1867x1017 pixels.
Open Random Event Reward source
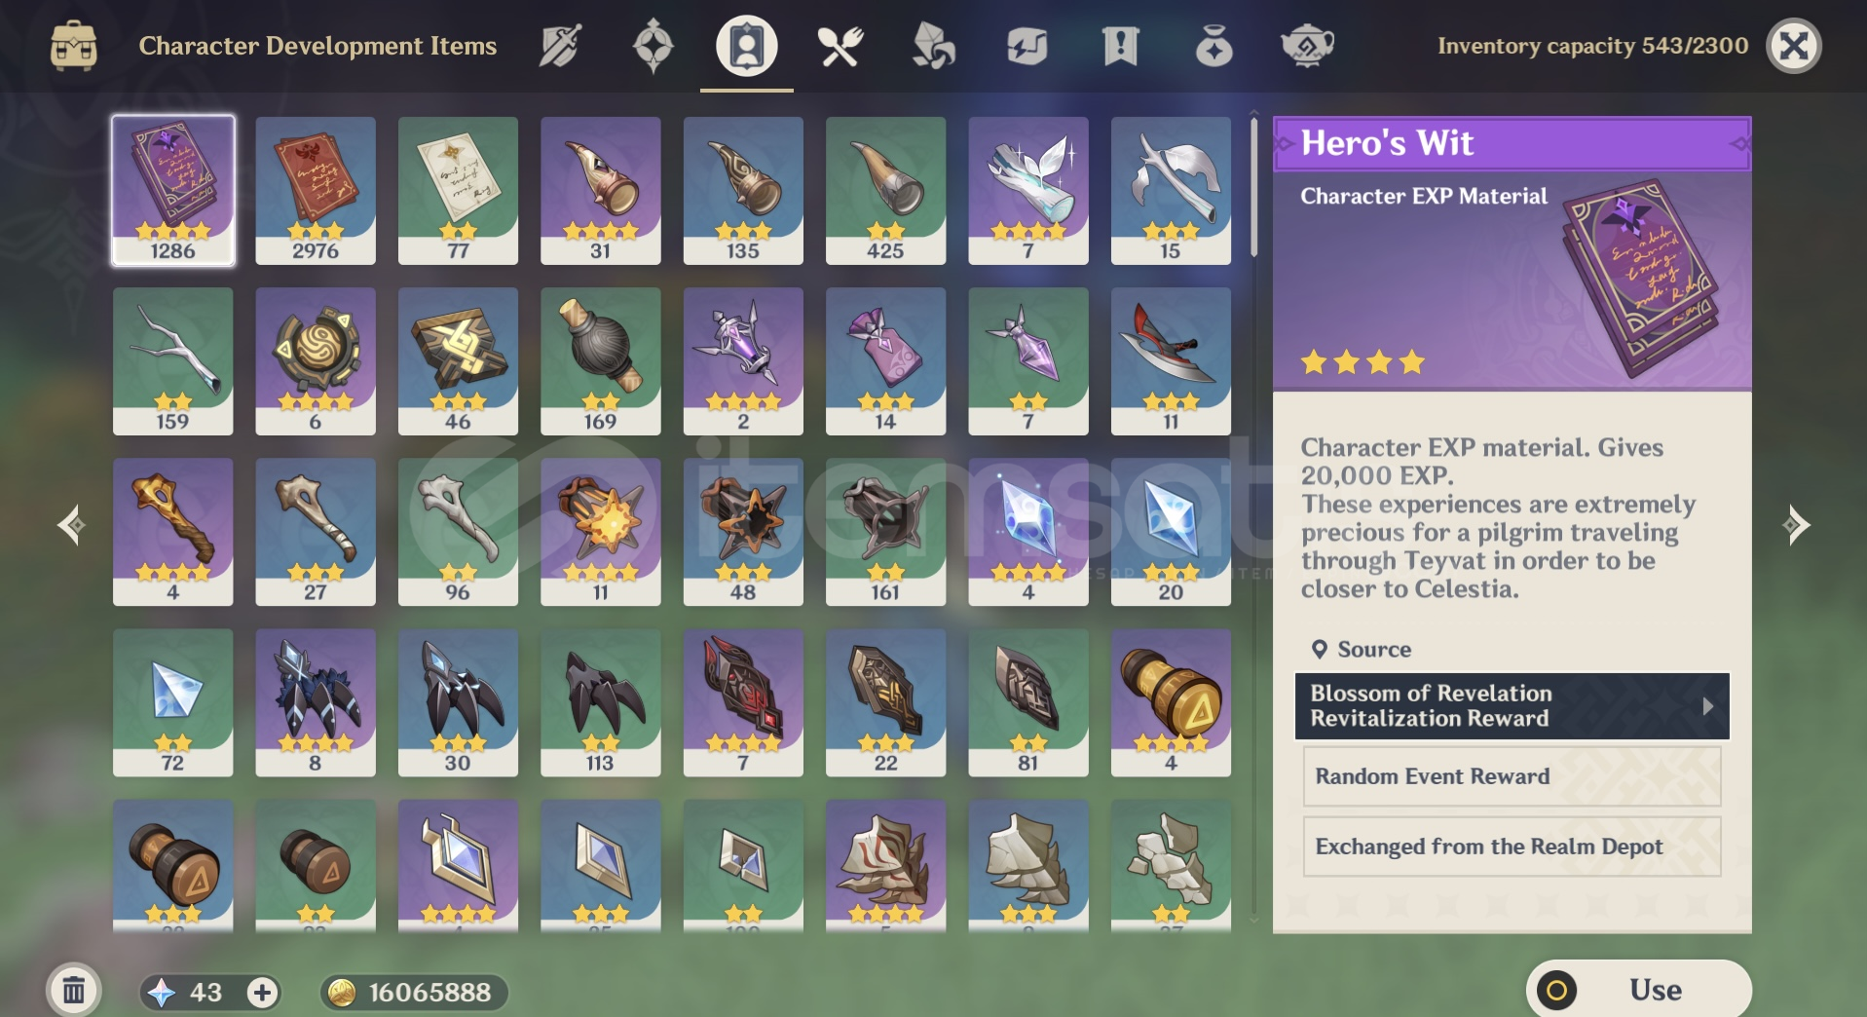point(1512,776)
